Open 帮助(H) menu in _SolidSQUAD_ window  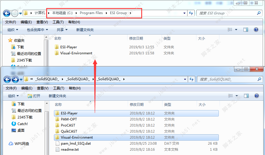(75, 88)
